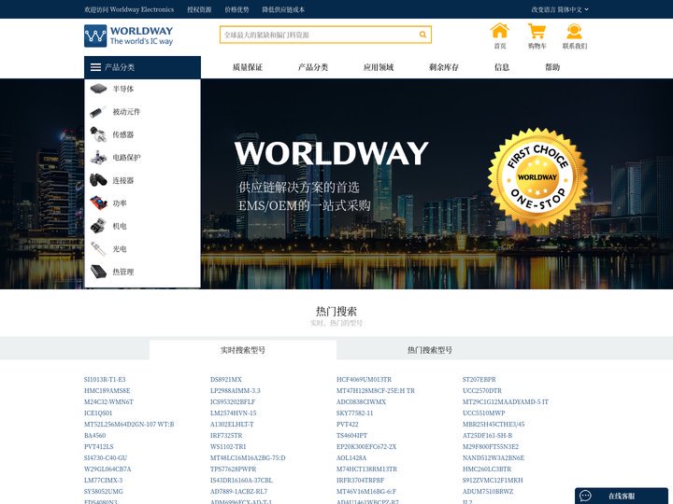Open part DS8921MX
The image size is (673, 504).
click(226, 379)
